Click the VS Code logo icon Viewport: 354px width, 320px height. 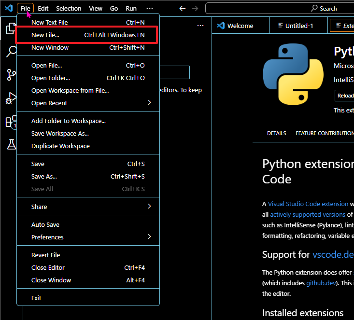(9, 8)
